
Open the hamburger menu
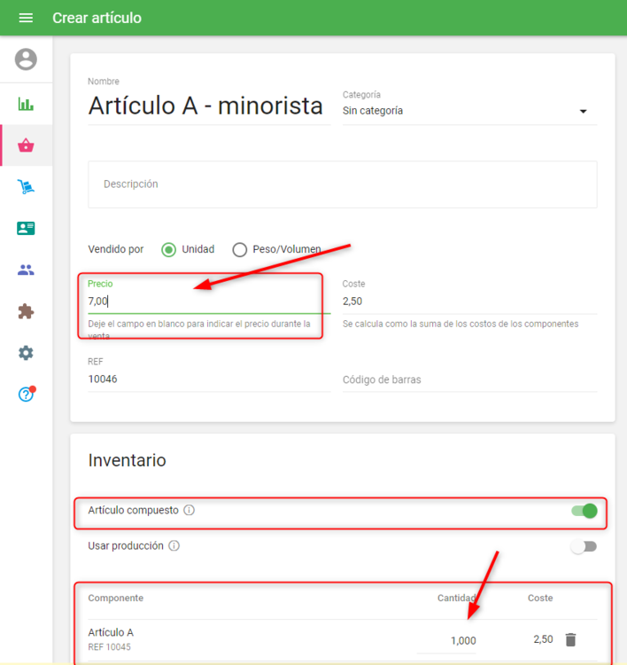point(26,18)
